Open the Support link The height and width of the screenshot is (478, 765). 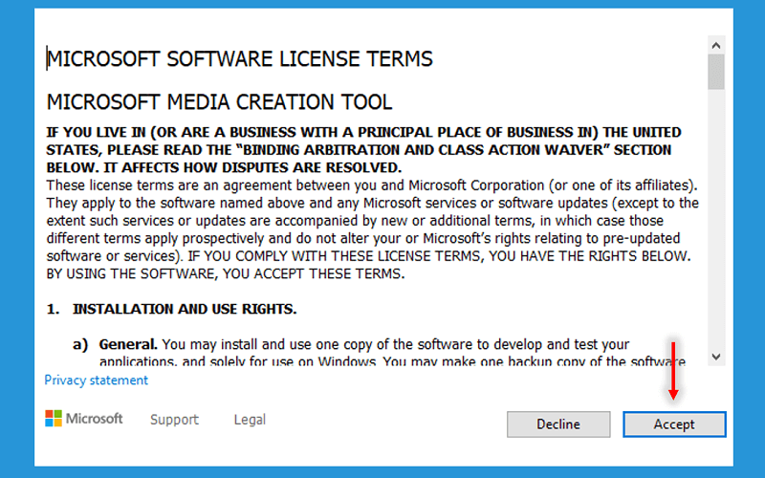click(x=174, y=420)
